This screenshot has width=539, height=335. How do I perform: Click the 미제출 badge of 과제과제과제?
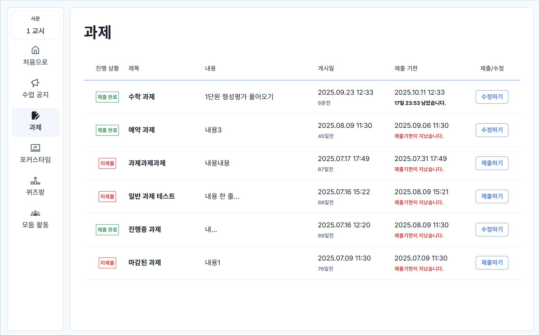tap(107, 163)
